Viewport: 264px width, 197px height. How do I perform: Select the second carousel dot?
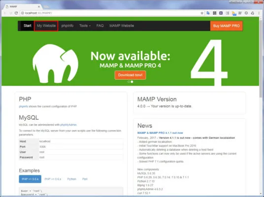[x=132, y=82]
